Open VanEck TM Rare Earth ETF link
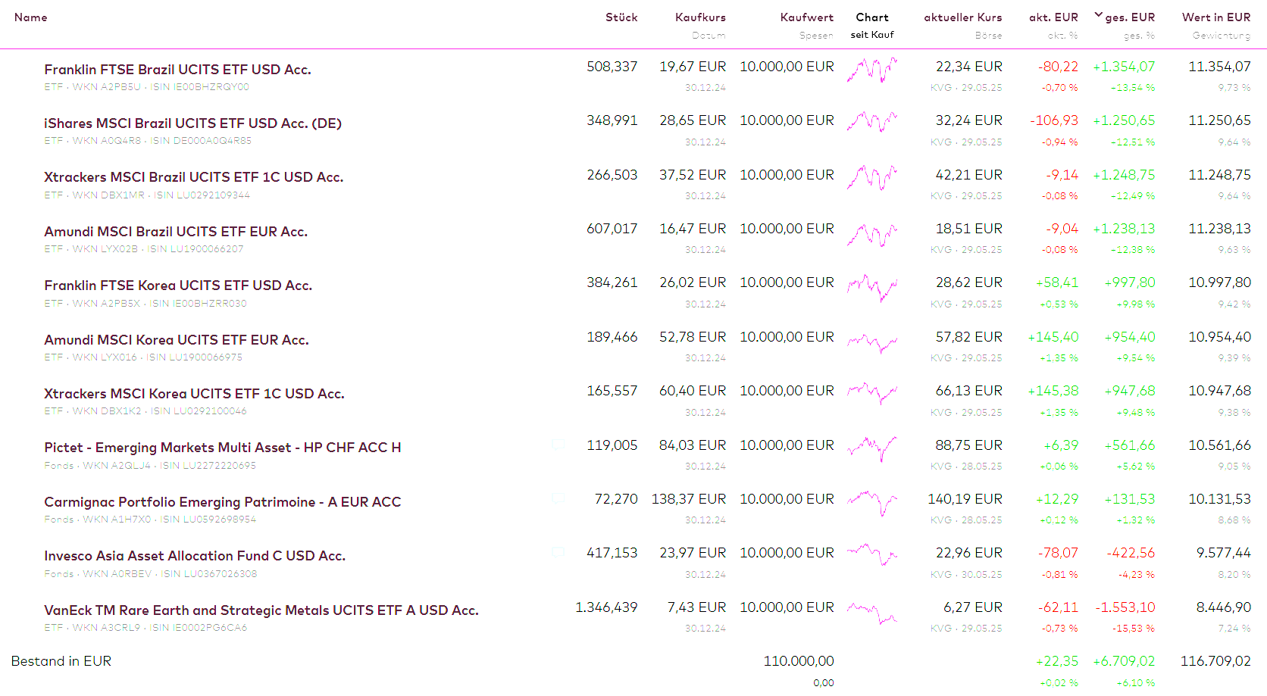The width and height of the screenshot is (1267, 696). pyautogui.click(x=261, y=610)
